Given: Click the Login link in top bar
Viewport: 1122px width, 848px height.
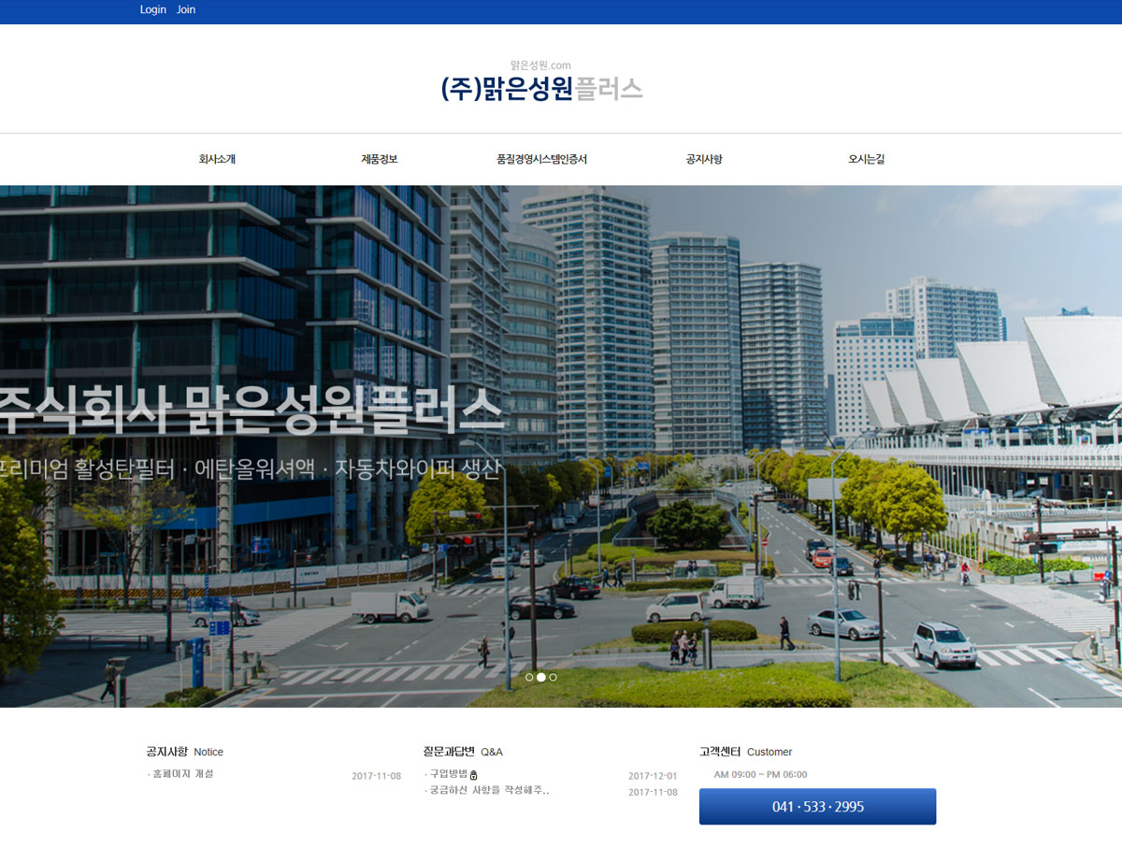Looking at the screenshot, I should (152, 9).
